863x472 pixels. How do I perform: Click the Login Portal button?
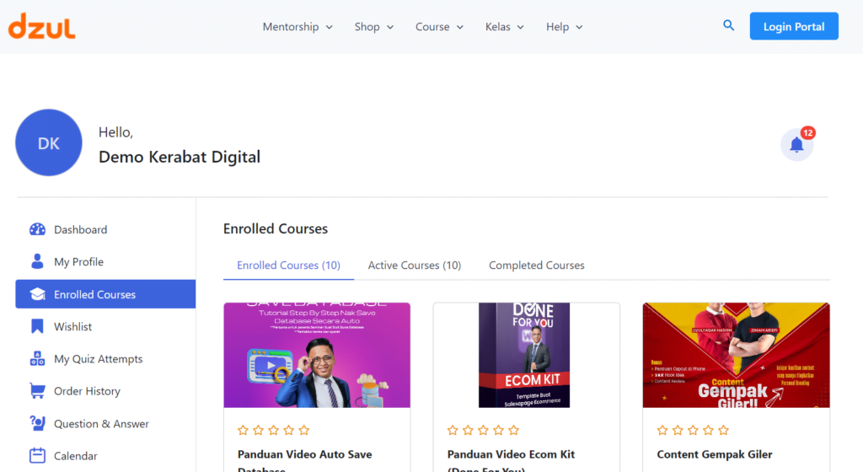pos(793,26)
